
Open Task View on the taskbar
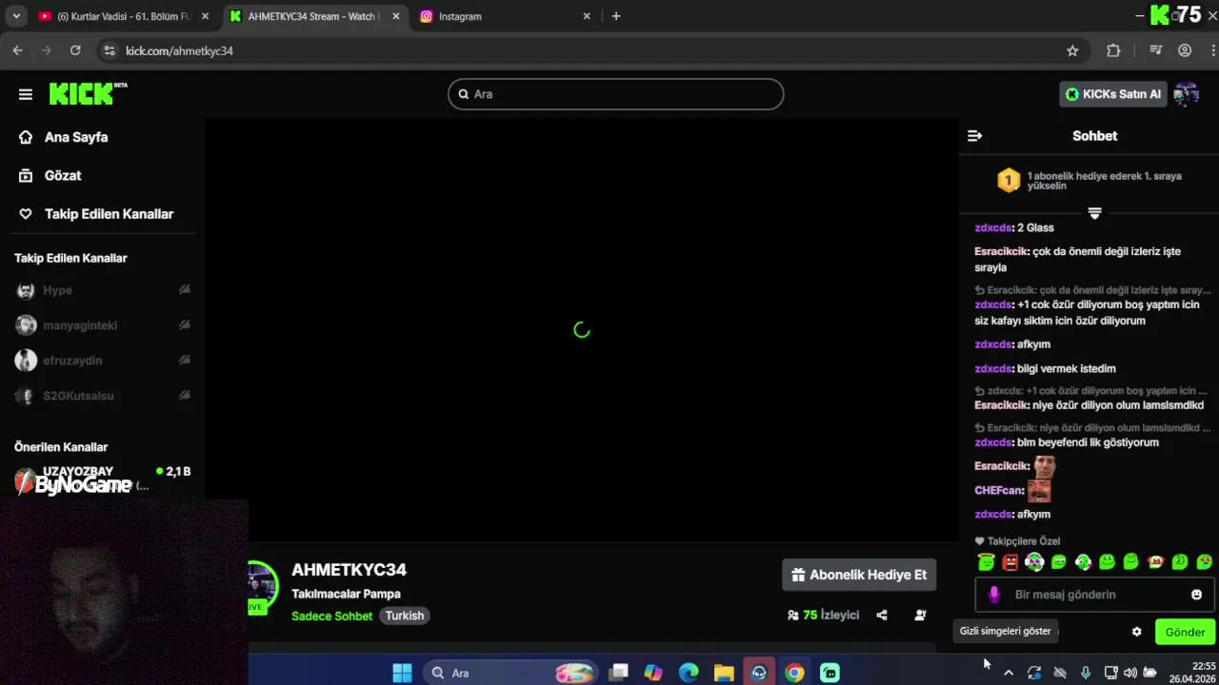click(619, 673)
